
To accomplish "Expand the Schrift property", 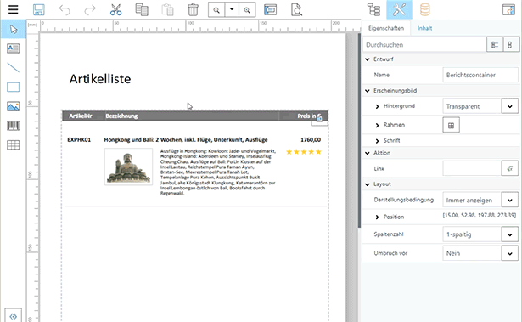I will point(377,141).
